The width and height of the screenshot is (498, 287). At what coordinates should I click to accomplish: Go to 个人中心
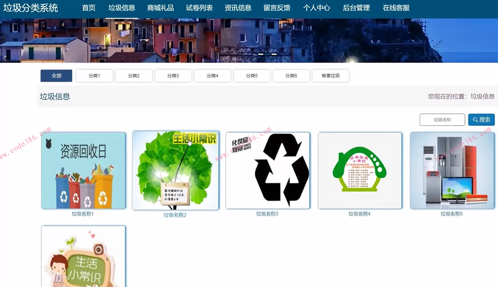[x=316, y=8]
